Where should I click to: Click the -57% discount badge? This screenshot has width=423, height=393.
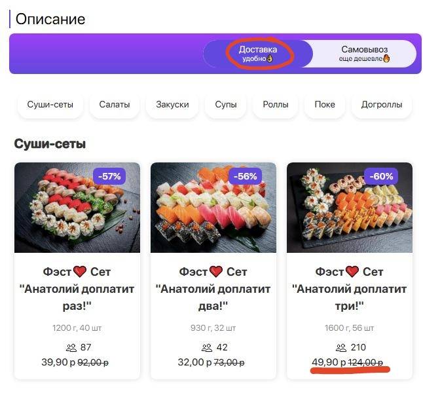click(x=110, y=176)
